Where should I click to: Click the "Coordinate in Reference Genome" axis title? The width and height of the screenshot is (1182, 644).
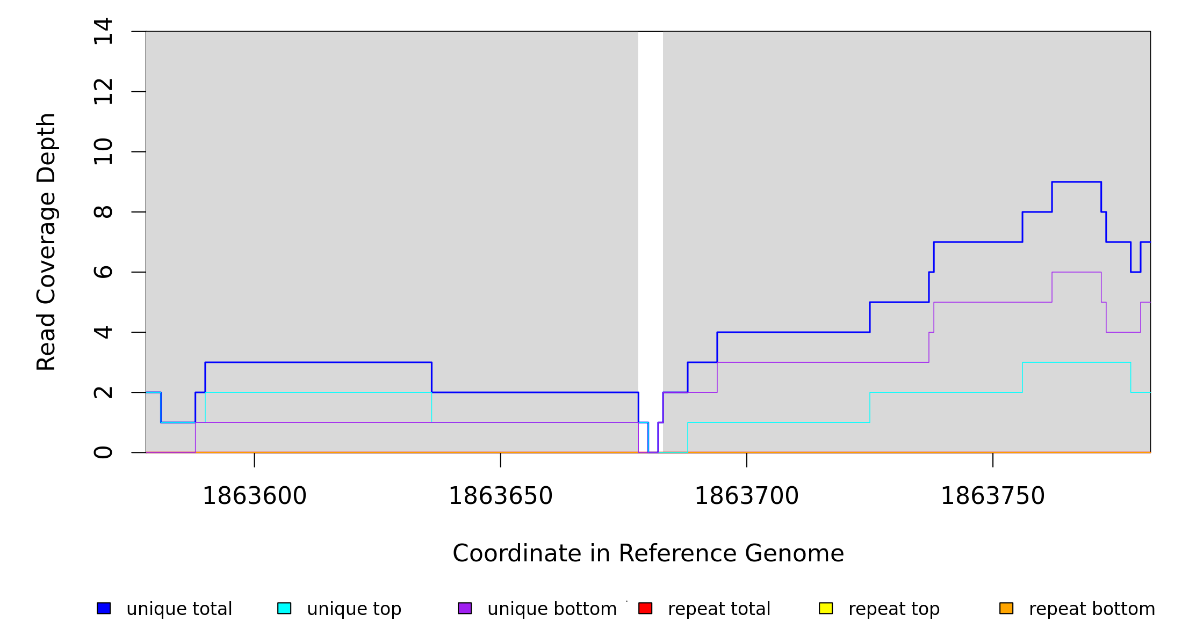(x=648, y=553)
